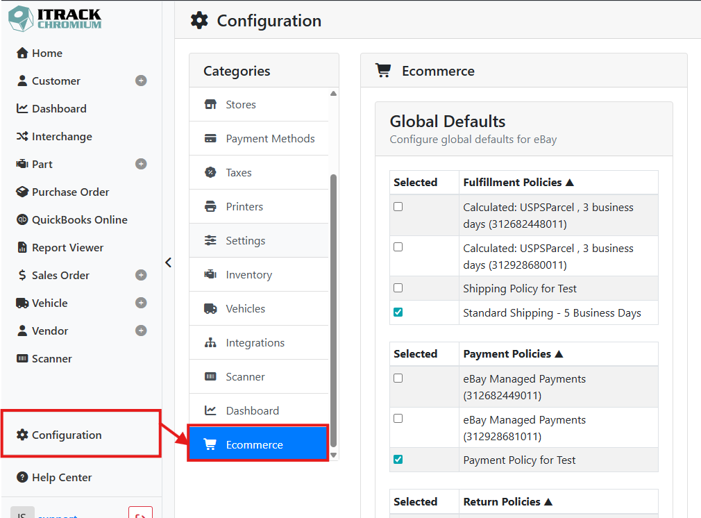Image resolution: width=701 pixels, height=518 pixels.
Task: Uncheck Payment Policy for Test checkbox
Action: click(x=398, y=460)
